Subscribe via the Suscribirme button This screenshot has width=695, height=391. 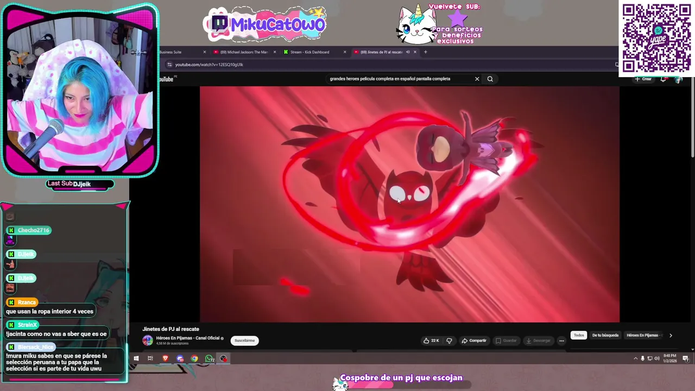point(244,340)
